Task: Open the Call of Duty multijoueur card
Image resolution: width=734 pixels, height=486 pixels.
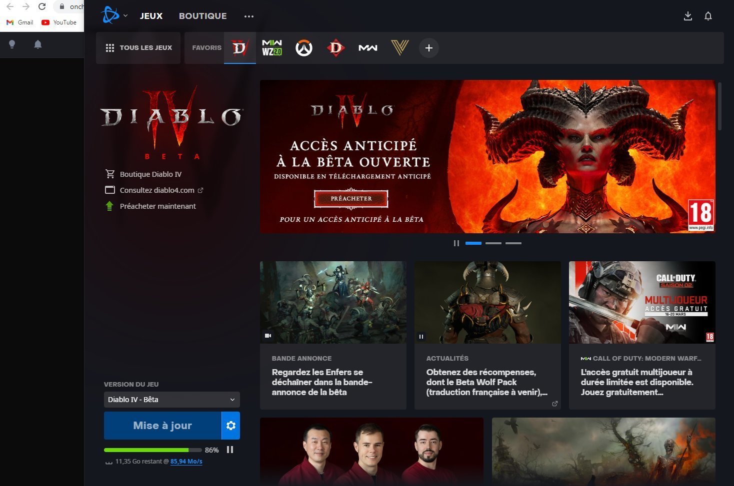Action: [x=642, y=335]
